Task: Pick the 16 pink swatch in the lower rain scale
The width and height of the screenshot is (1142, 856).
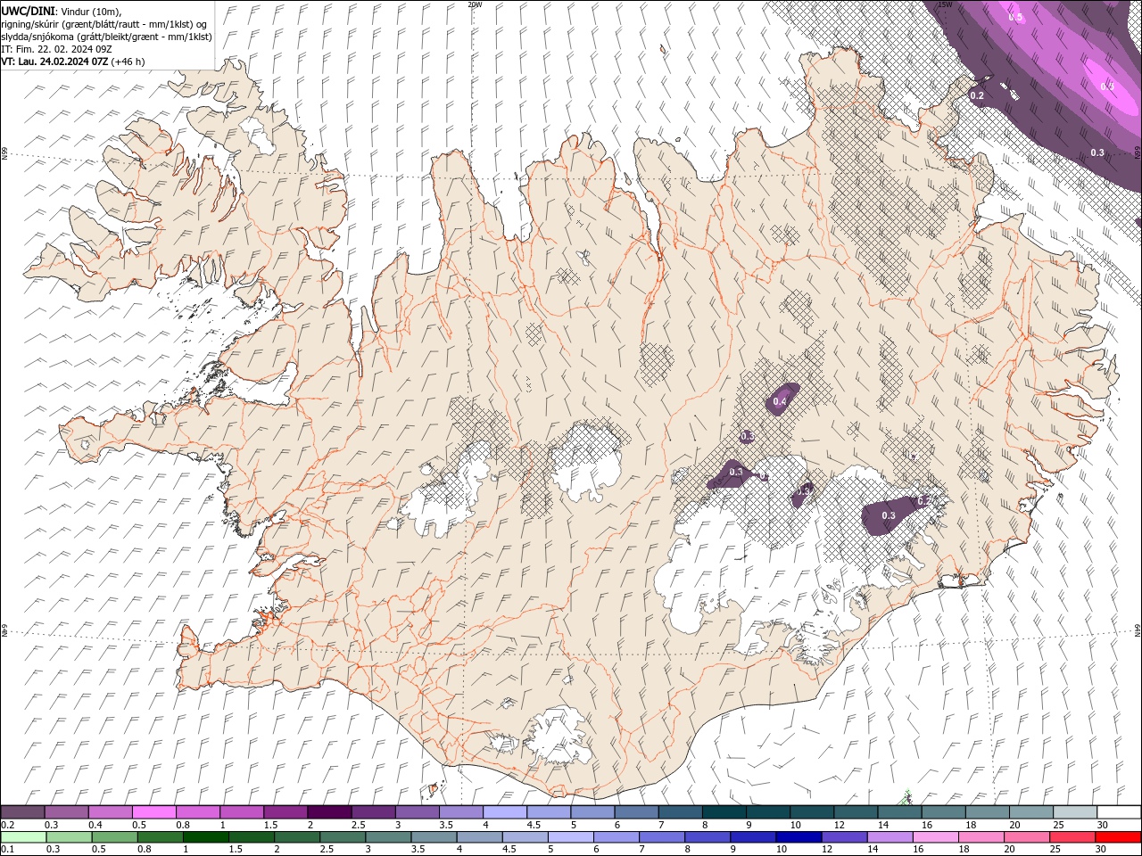Action: tap(935, 837)
